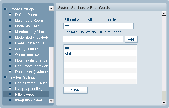Click the icon beside Basic System_Setting

coord(10,83)
